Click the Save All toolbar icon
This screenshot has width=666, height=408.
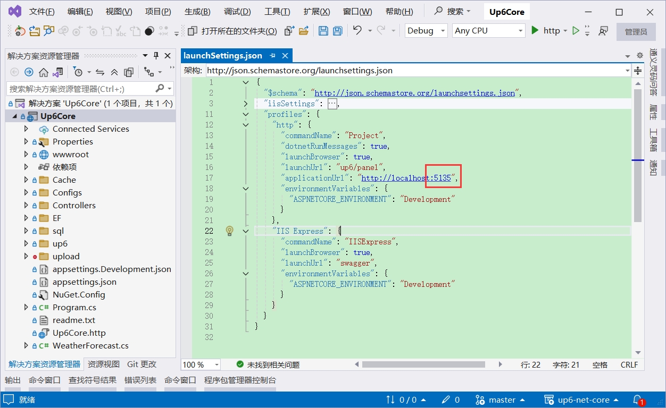pos(337,31)
